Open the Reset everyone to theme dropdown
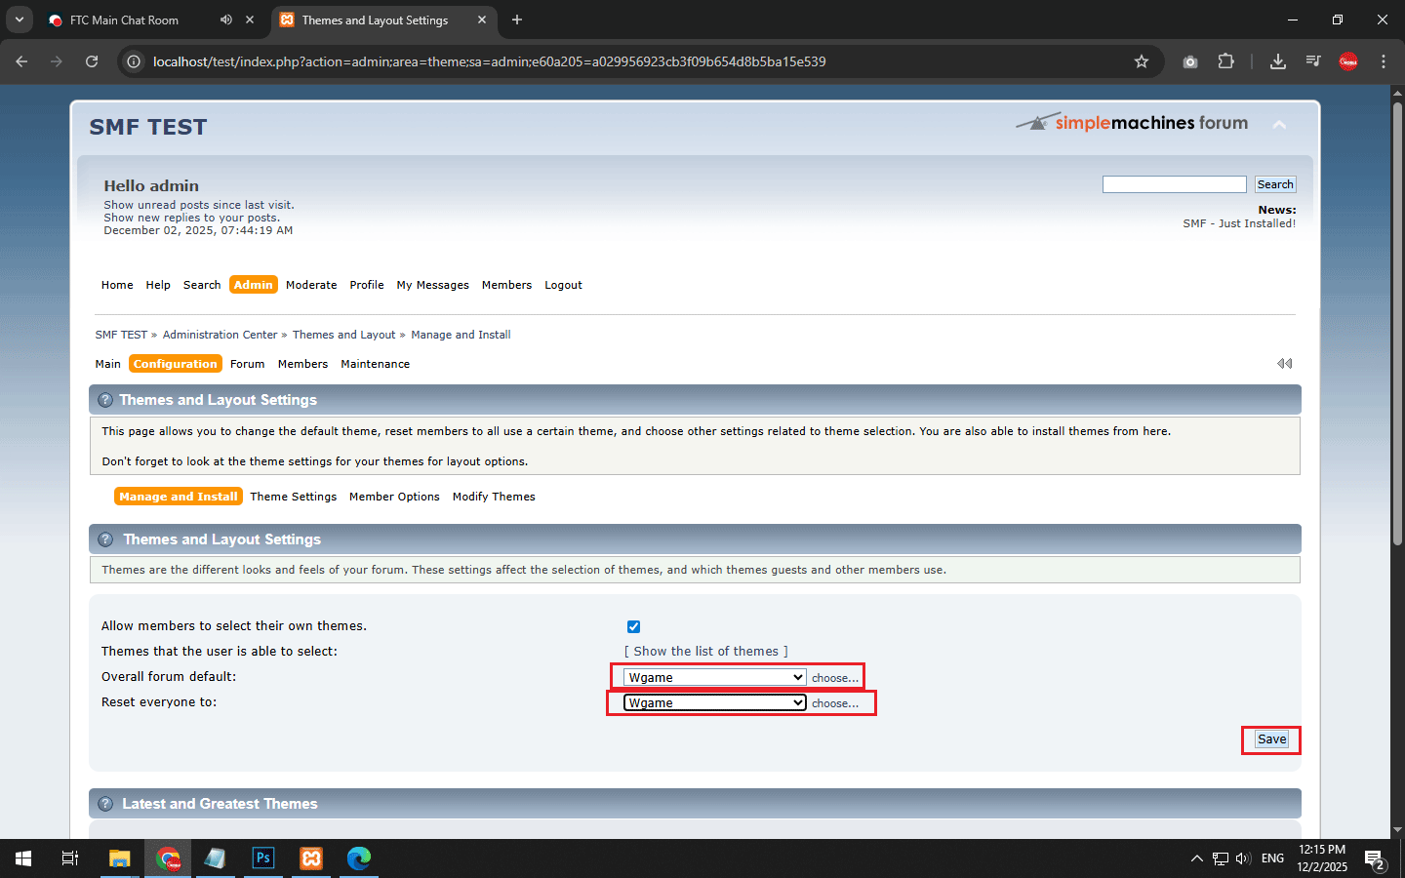1405x878 pixels. [x=714, y=702]
